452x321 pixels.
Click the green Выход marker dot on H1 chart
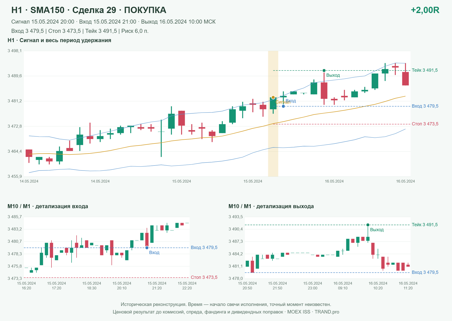tap(324, 70)
